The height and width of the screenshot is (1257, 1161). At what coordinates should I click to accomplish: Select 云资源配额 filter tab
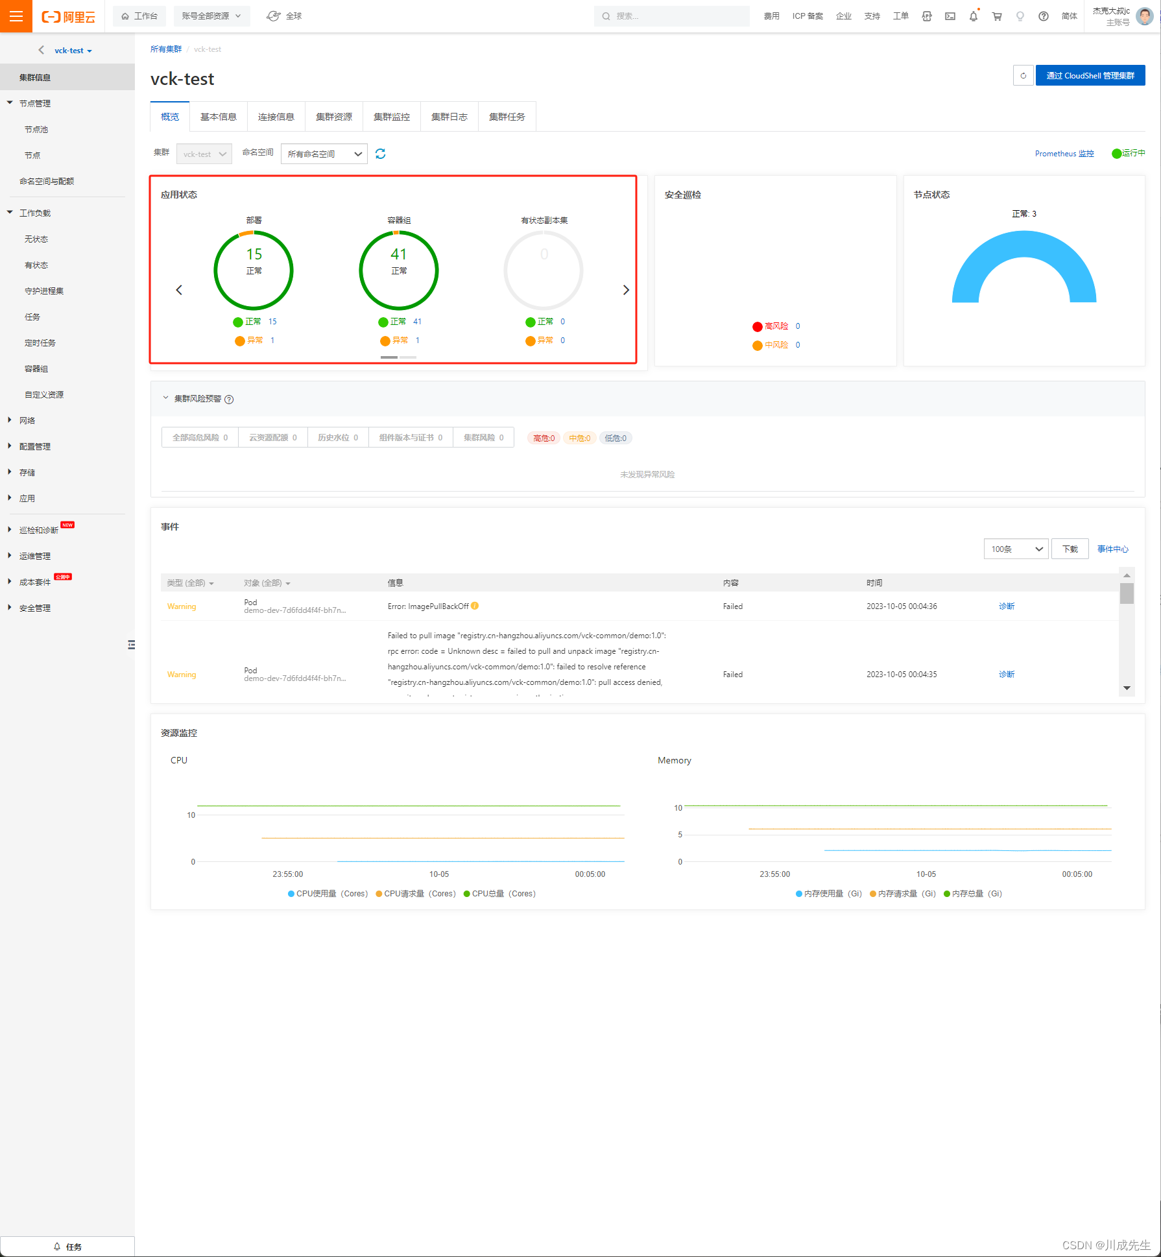(x=273, y=438)
